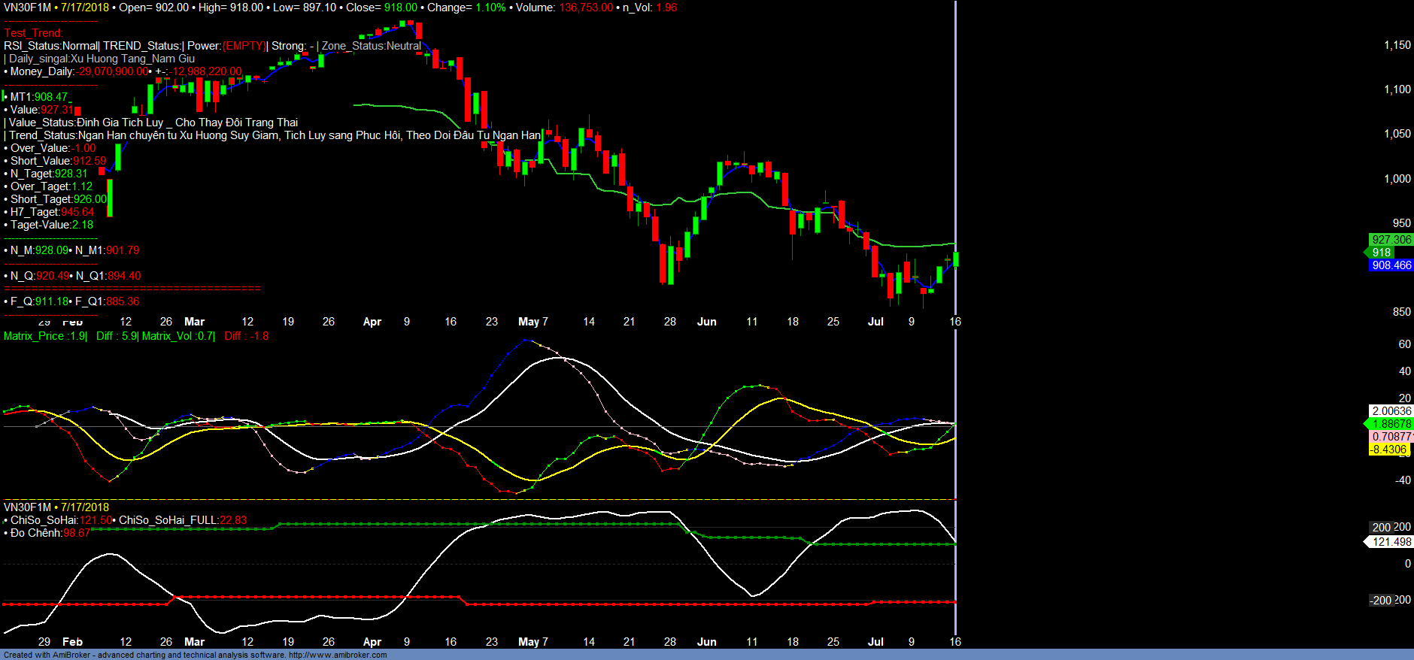
Task: Click the vertical date marker line at 16
Action: coord(955,150)
